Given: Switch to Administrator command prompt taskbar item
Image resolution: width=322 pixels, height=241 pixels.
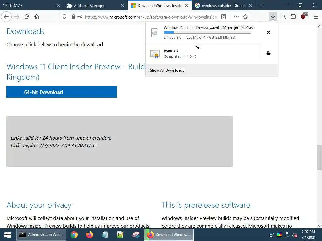Looking at the screenshot, I should tap(41, 235).
